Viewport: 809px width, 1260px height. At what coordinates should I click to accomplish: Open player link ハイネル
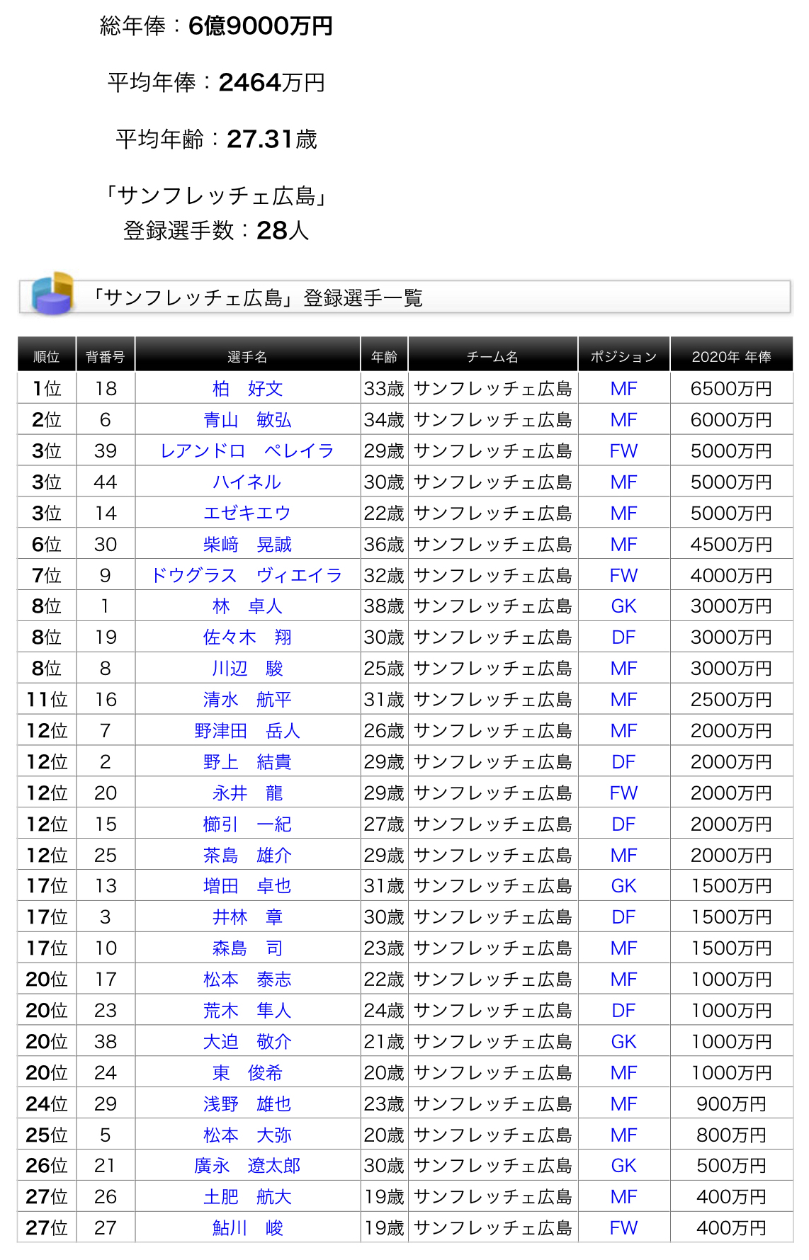coord(247,482)
